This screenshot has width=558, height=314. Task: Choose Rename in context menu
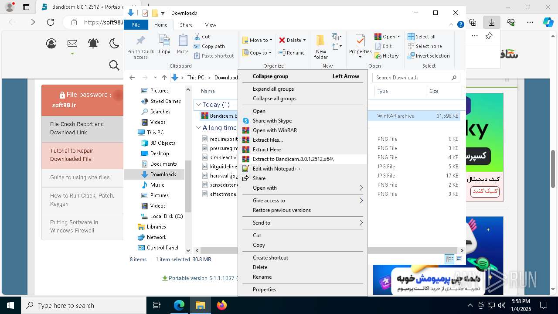click(303, 277)
